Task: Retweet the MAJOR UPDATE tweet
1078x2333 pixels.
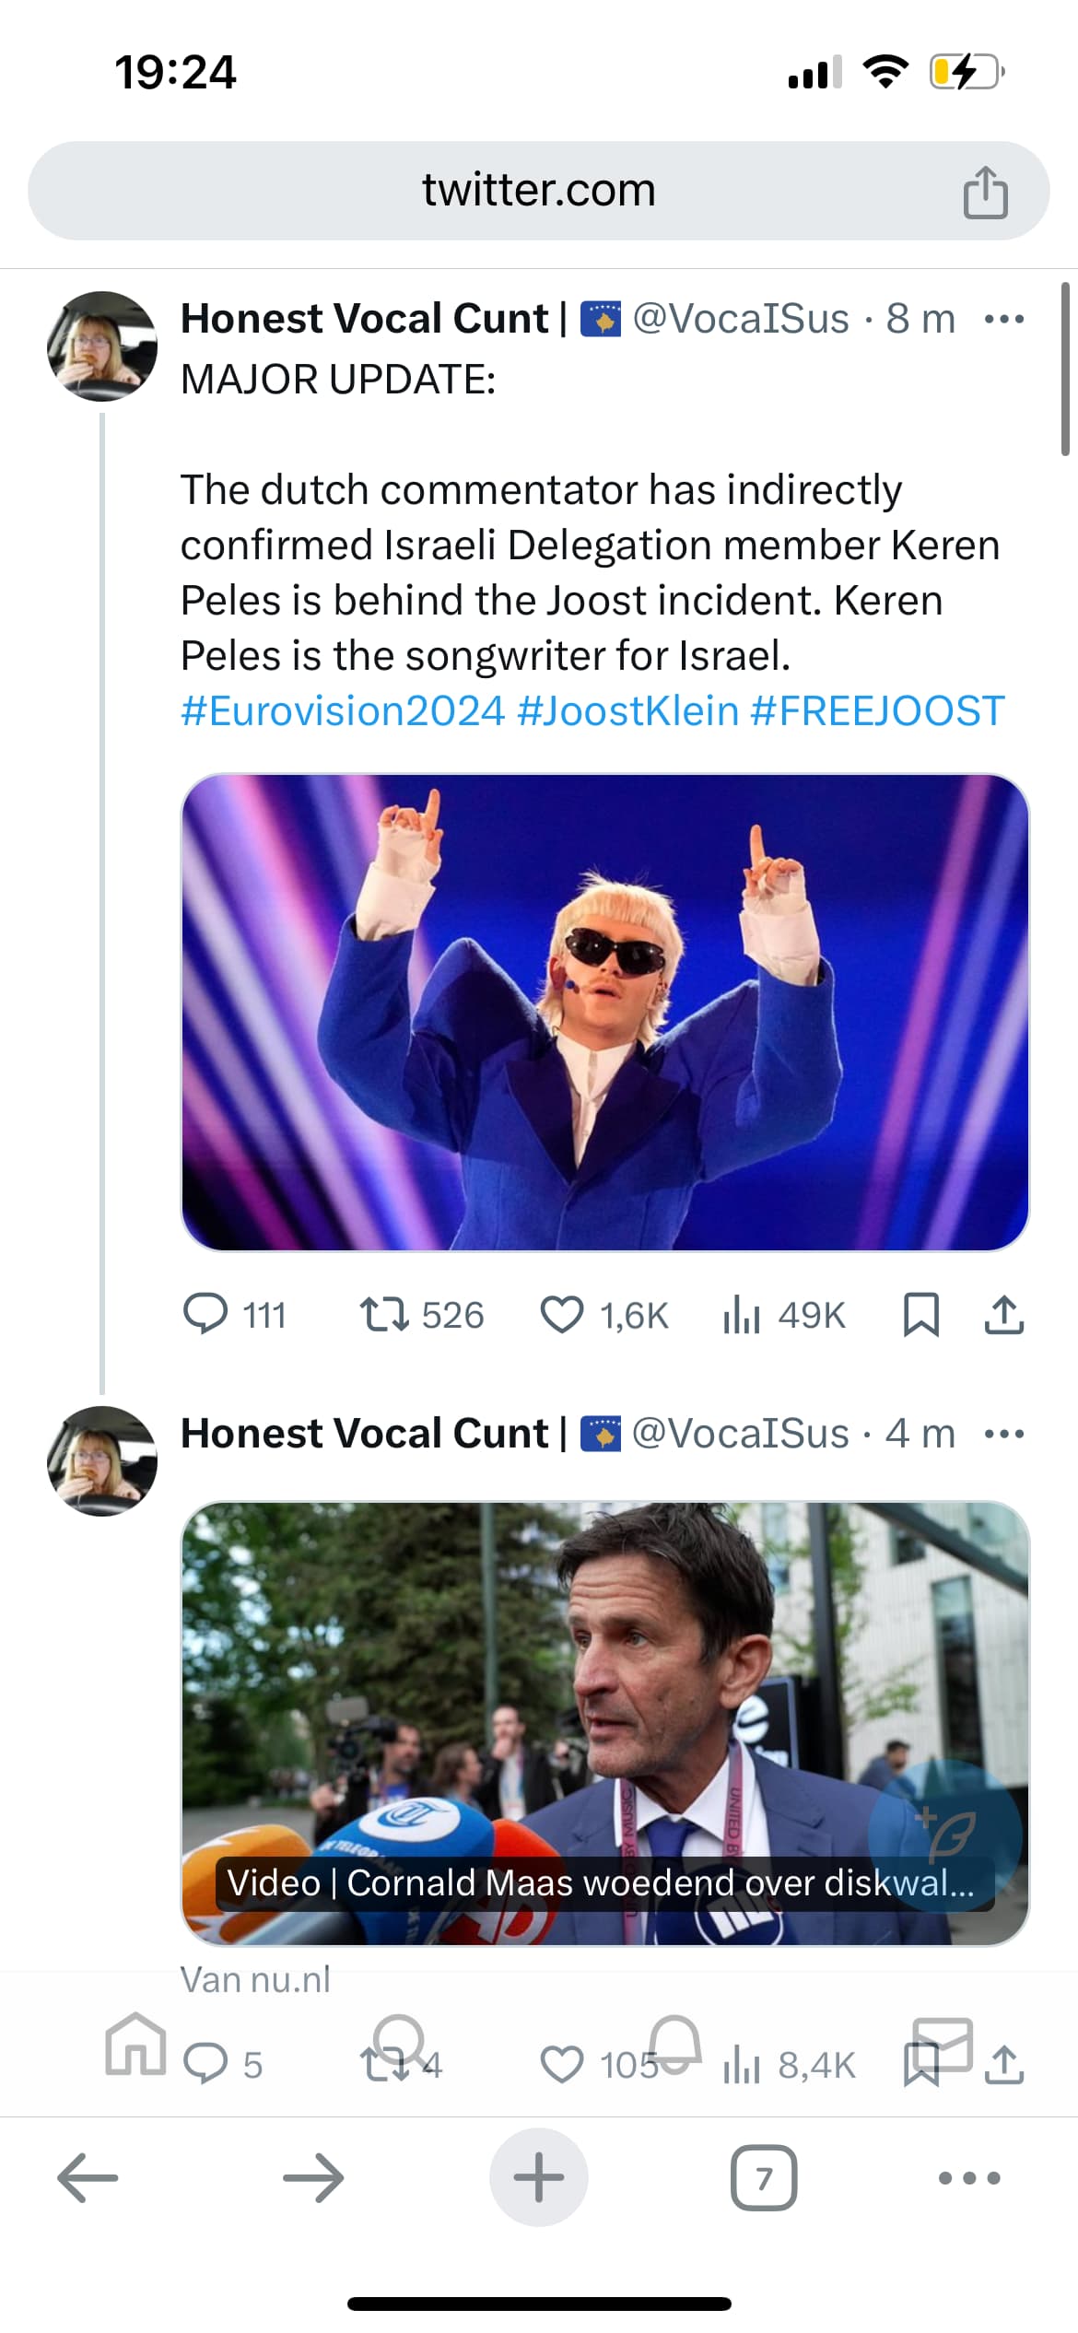Action: 384,1314
